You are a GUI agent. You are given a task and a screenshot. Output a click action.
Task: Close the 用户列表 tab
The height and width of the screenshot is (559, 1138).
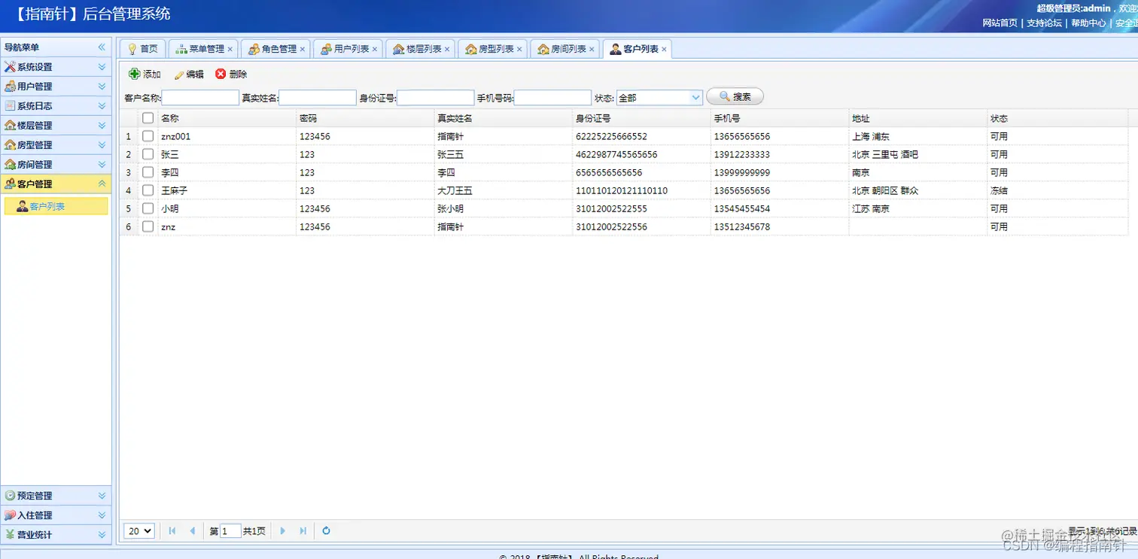point(375,50)
